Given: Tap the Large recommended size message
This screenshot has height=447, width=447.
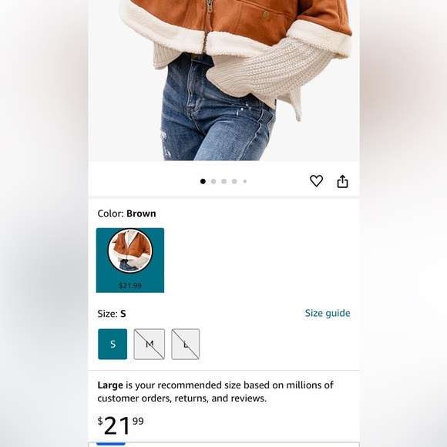Looking at the screenshot, I should click(215, 392).
